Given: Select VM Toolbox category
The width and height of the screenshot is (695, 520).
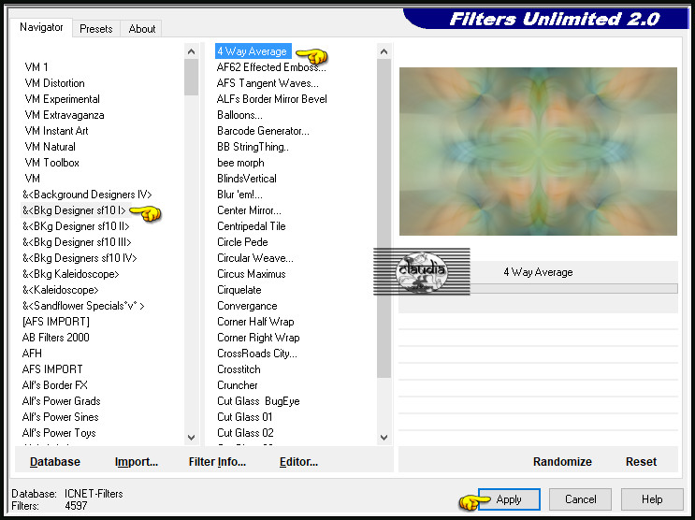Looking at the screenshot, I should click(51, 163).
